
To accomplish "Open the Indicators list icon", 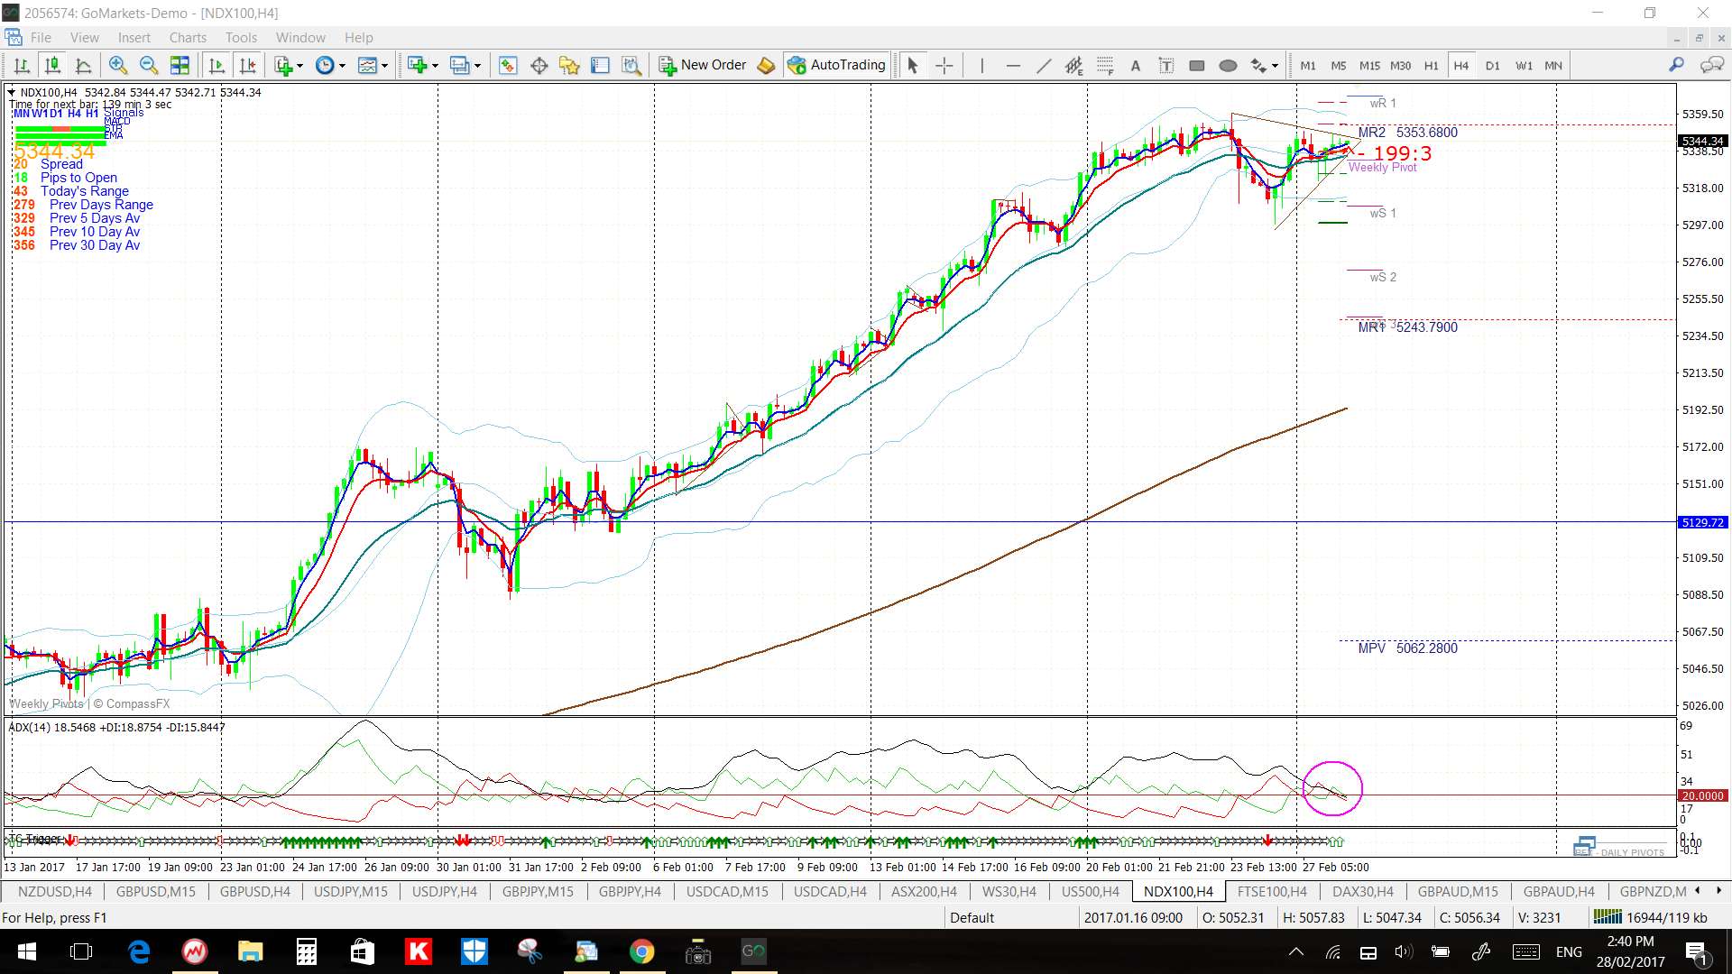I will 283,65.
